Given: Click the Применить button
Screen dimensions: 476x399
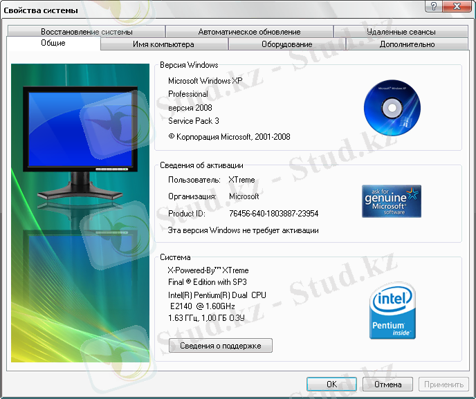Looking at the screenshot, I should point(443,384).
